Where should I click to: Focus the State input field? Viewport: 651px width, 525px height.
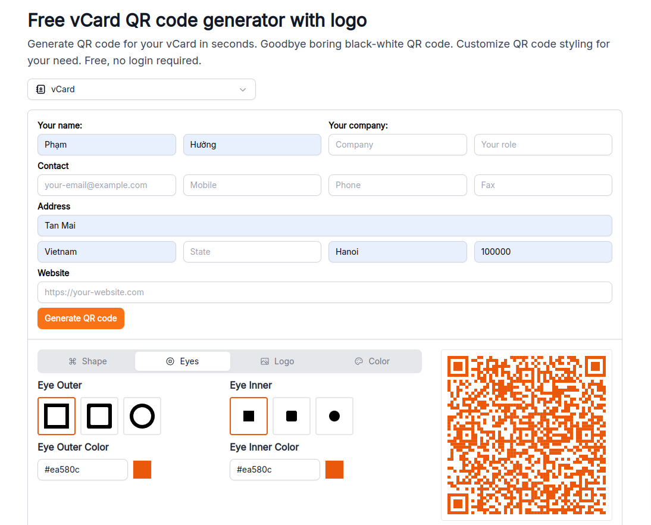[252, 252]
